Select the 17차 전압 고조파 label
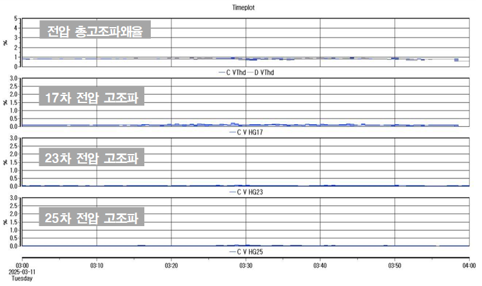Screen dimensions: 482x286 point(92,98)
